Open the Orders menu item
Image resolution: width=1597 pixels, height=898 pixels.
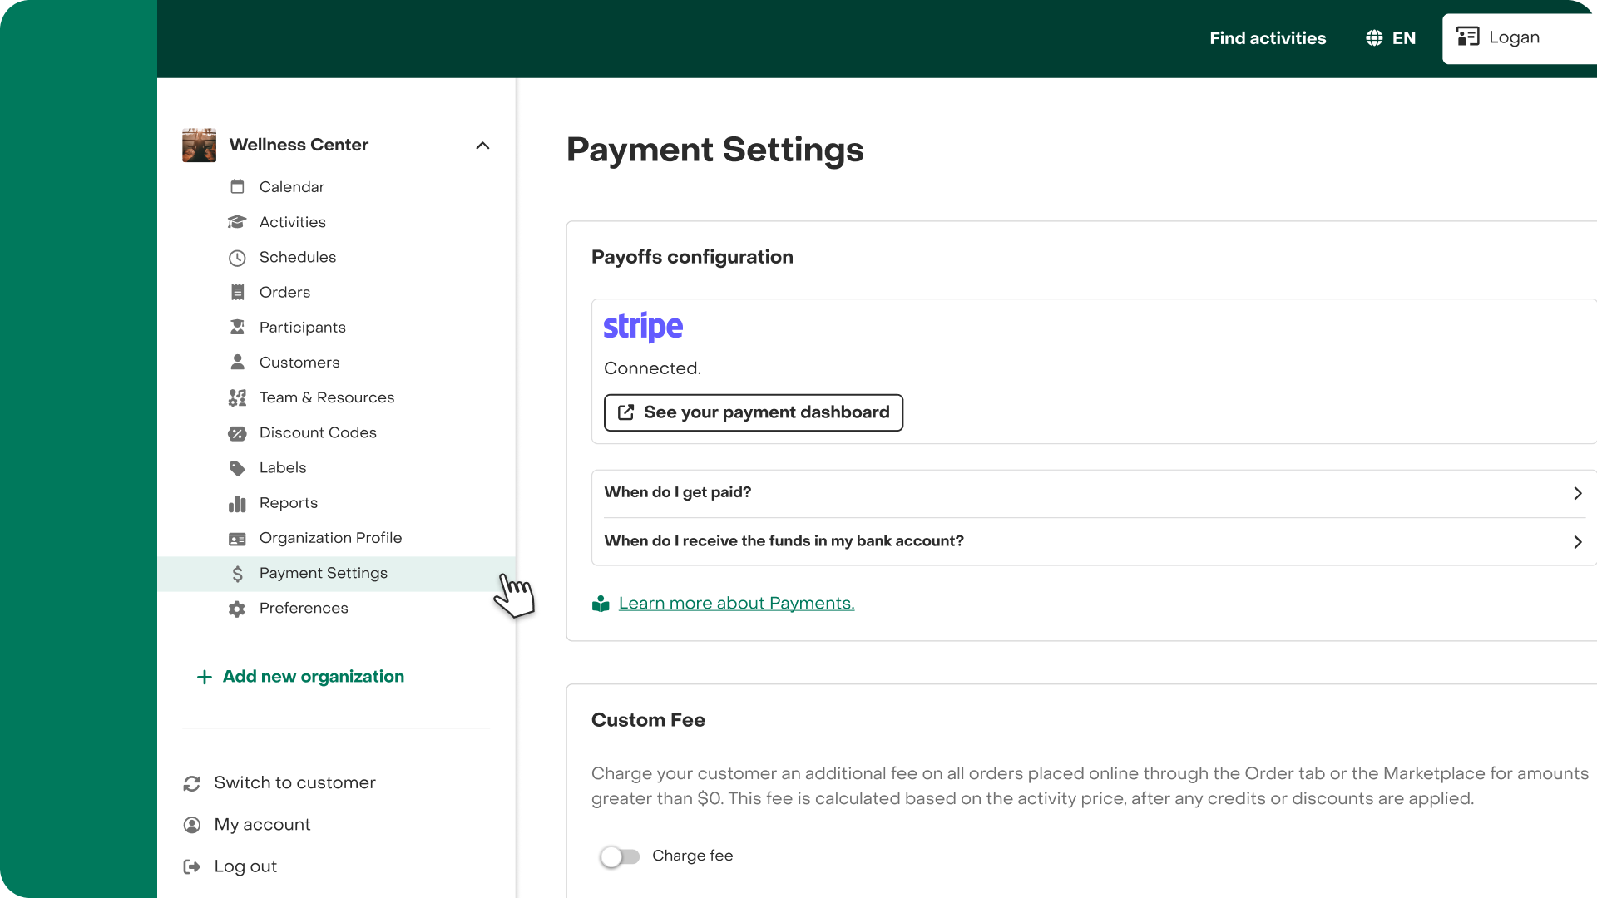point(284,293)
